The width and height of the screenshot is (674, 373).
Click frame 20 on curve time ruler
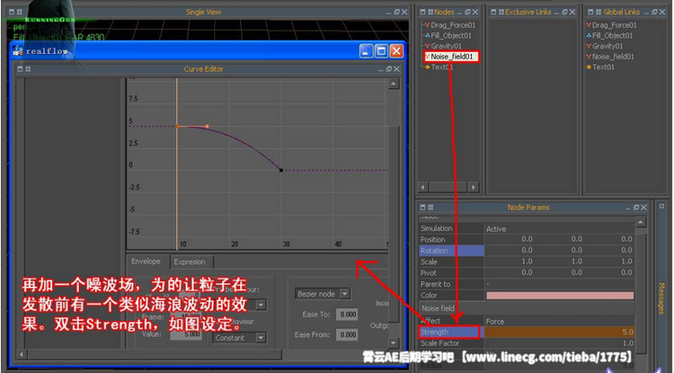(235, 244)
